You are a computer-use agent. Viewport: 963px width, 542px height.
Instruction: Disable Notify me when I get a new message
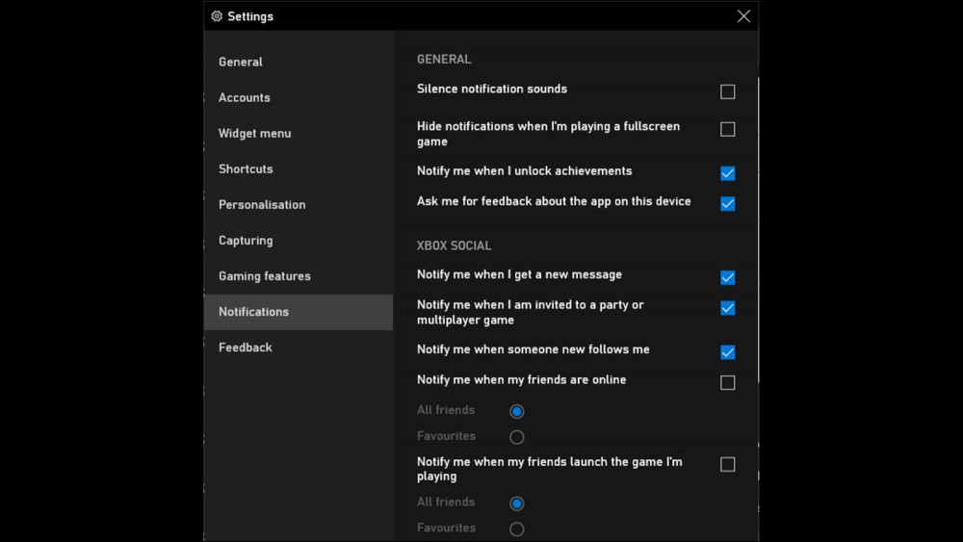728,277
